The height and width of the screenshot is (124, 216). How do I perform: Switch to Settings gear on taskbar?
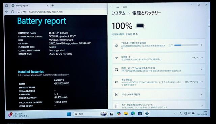(147, 114)
